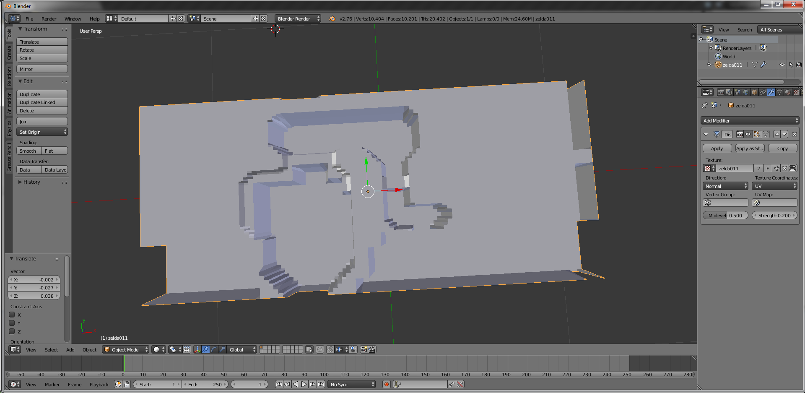
Task: Open the Render Layers properties tab
Action: pyautogui.click(x=729, y=92)
